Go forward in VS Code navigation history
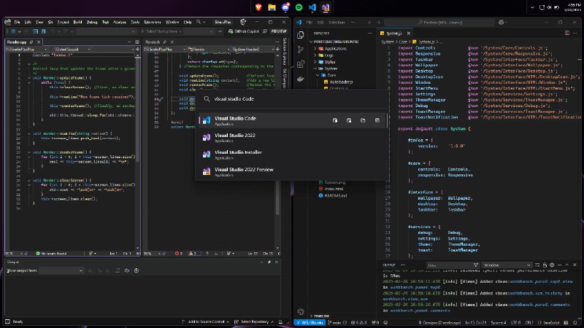 point(378,23)
